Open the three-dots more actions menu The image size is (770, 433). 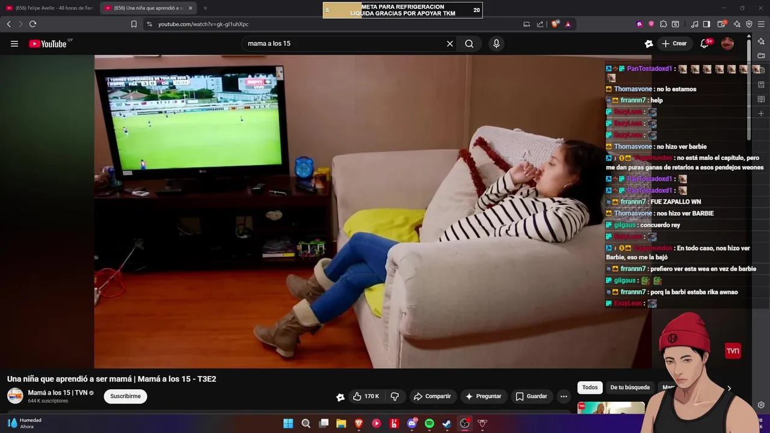coord(564,396)
